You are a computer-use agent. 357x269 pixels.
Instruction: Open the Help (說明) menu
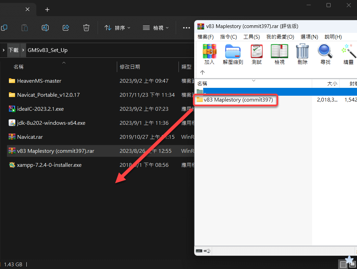point(333,37)
